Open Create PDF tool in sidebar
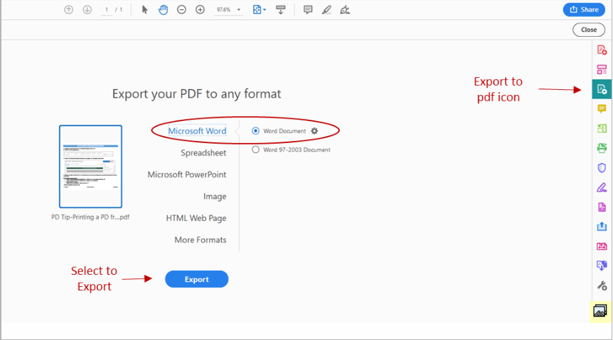Viewport: 613px width, 340px height. pyautogui.click(x=602, y=50)
